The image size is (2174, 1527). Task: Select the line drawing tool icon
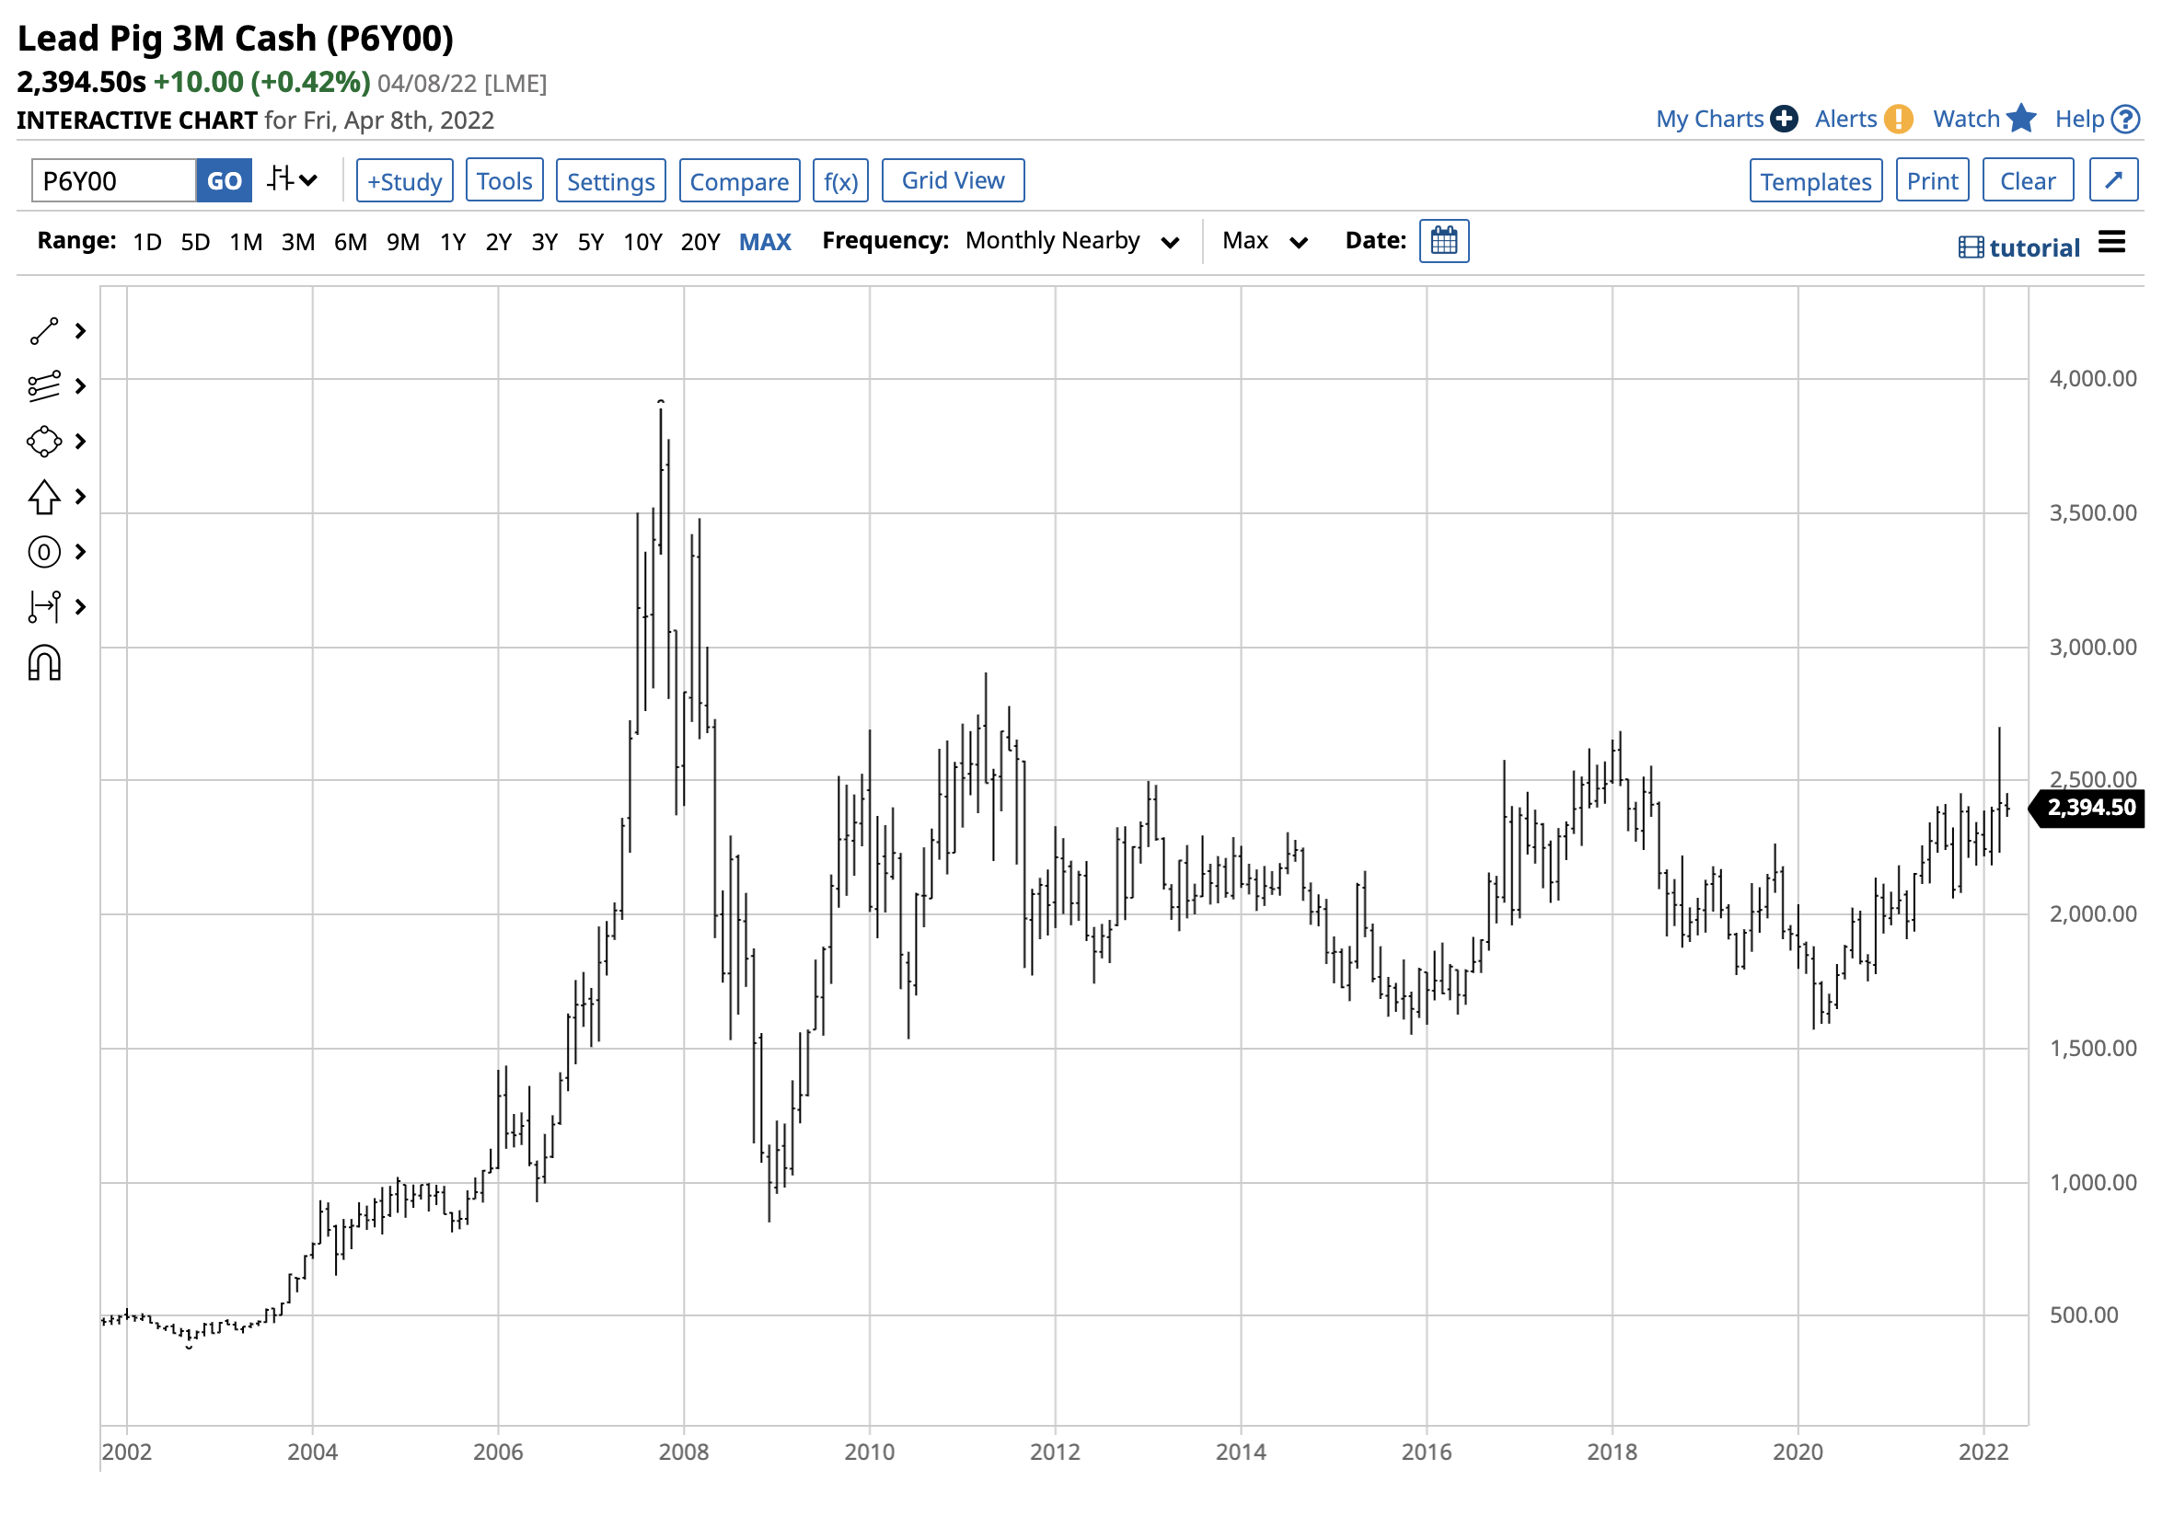pyautogui.click(x=43, y=332)
